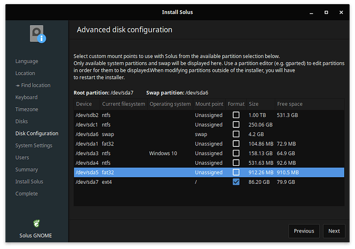Click Format column header

(x=236, y=104)
